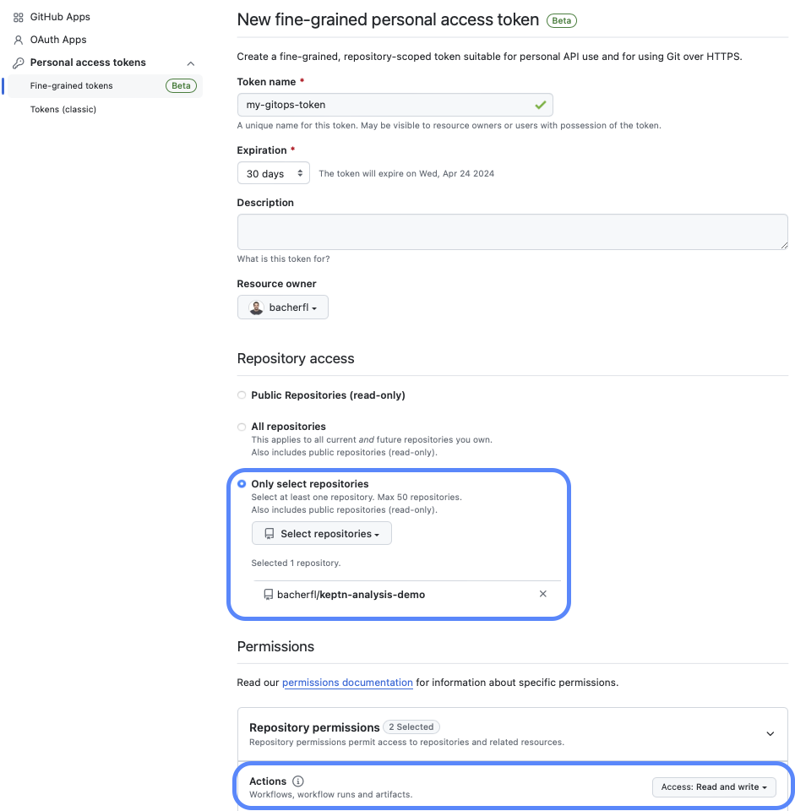
Task: Switch to Fine-grained tokens in the sidebar
Action: (72, 85)
